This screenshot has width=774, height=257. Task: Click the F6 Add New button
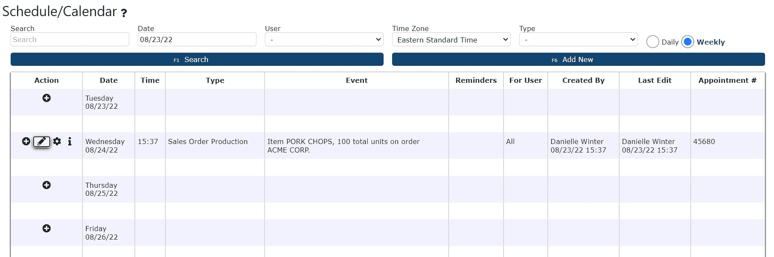coord(578,59)
